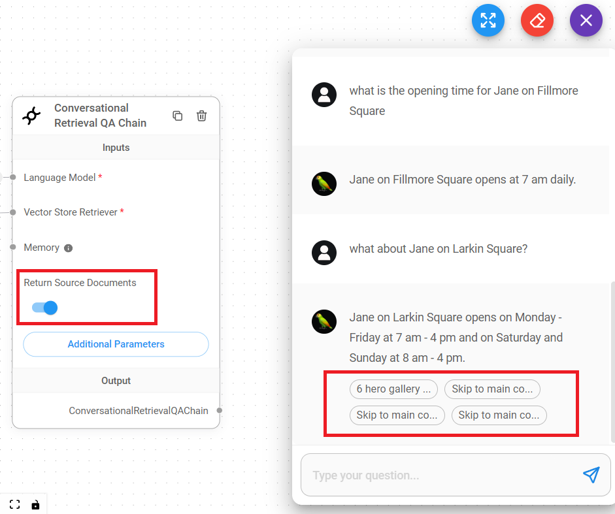
Task: Click the Memory info icon
Action: (69, 248)
